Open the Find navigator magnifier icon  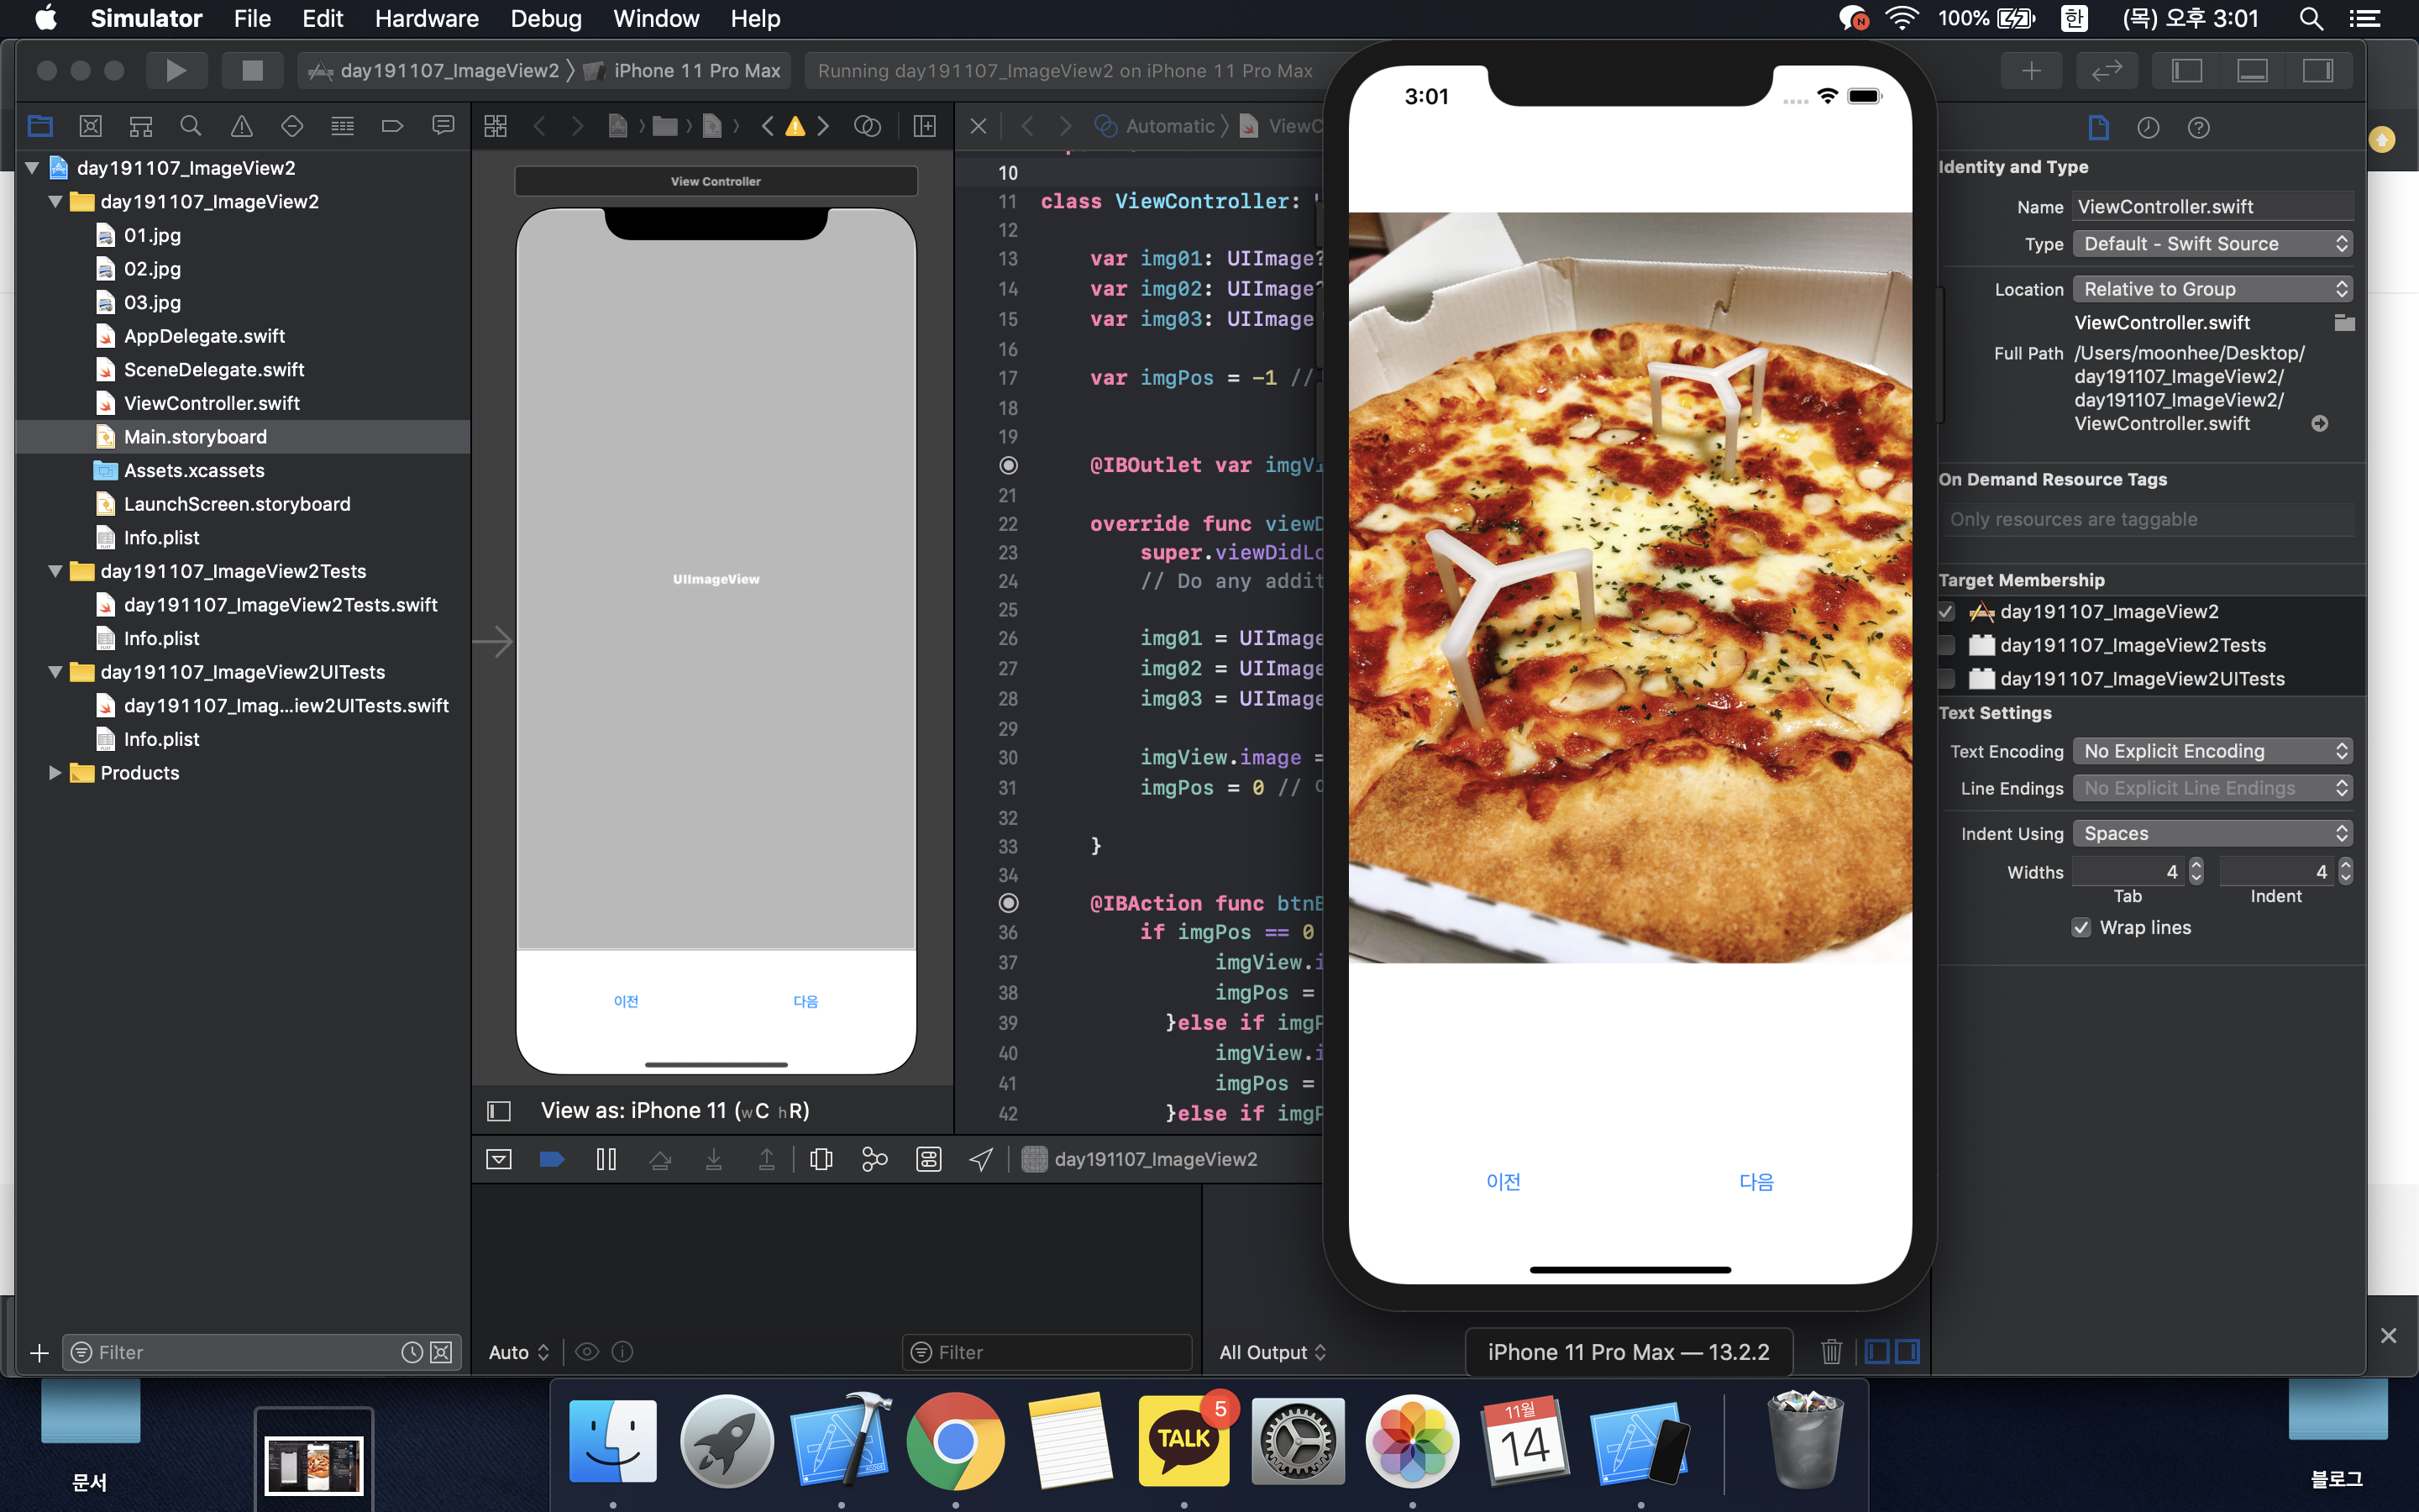tap(190, 126)
